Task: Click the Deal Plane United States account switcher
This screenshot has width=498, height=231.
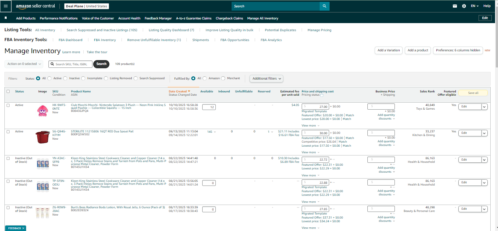Action: [87, 6]
